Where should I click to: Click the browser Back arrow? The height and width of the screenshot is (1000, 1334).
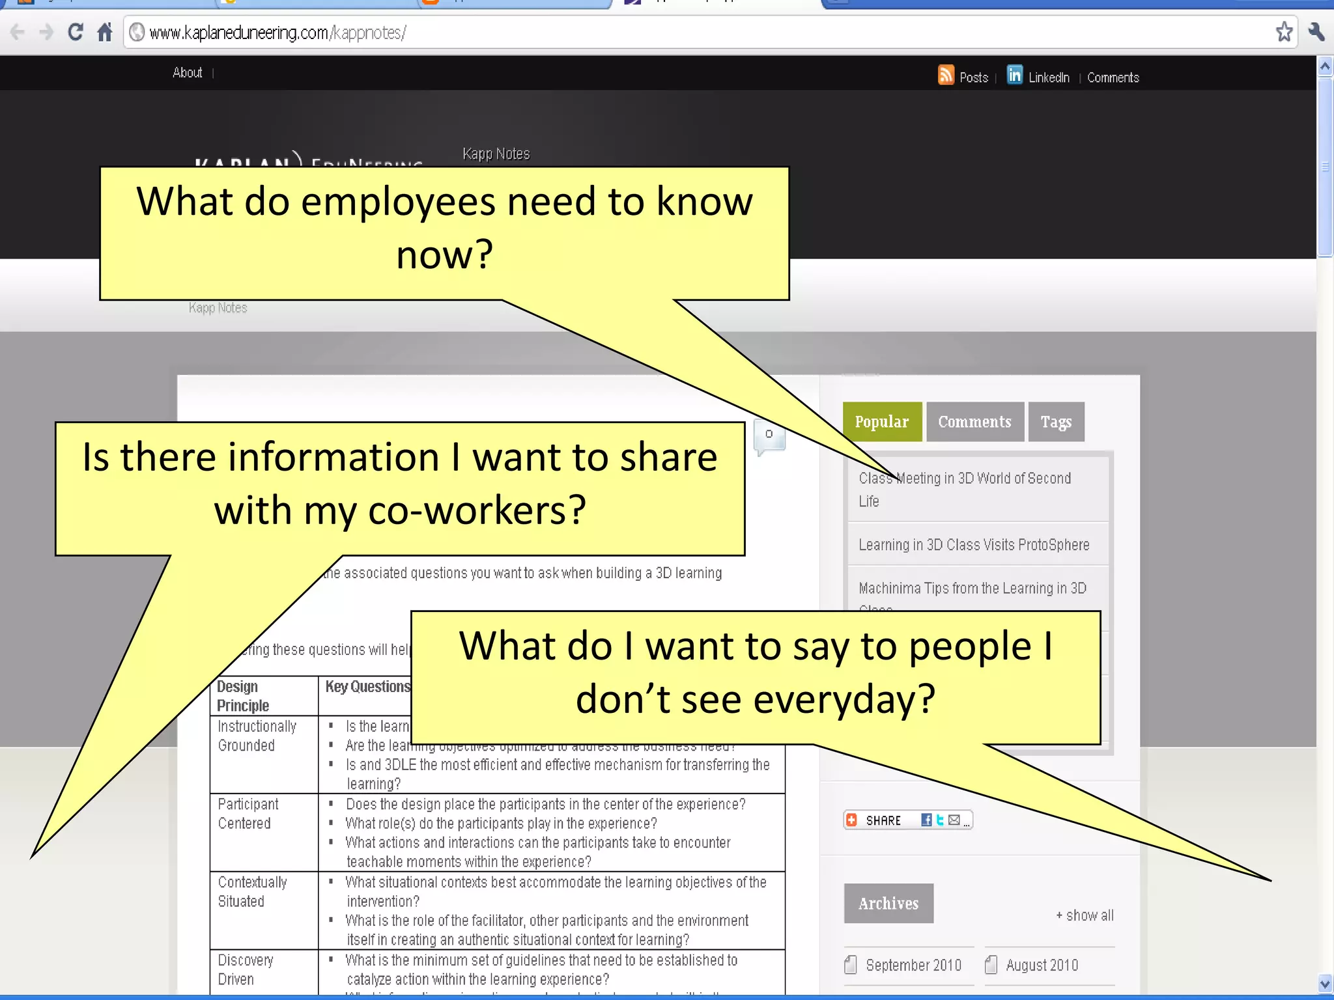click(18, 32)
